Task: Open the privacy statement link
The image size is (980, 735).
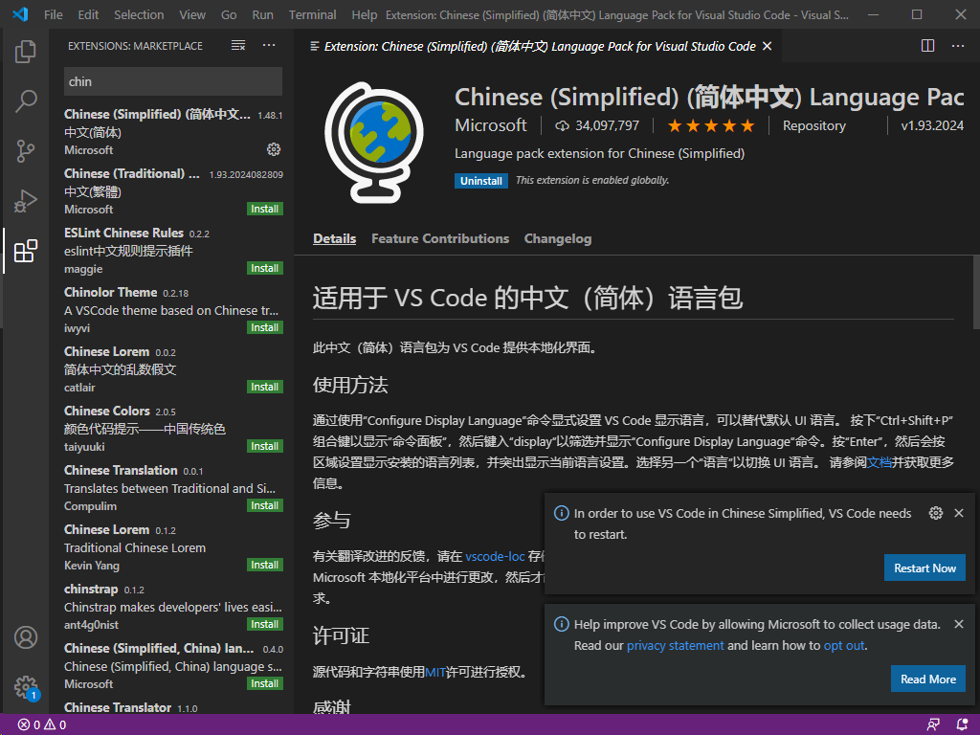Action: [x=675, y=645]
